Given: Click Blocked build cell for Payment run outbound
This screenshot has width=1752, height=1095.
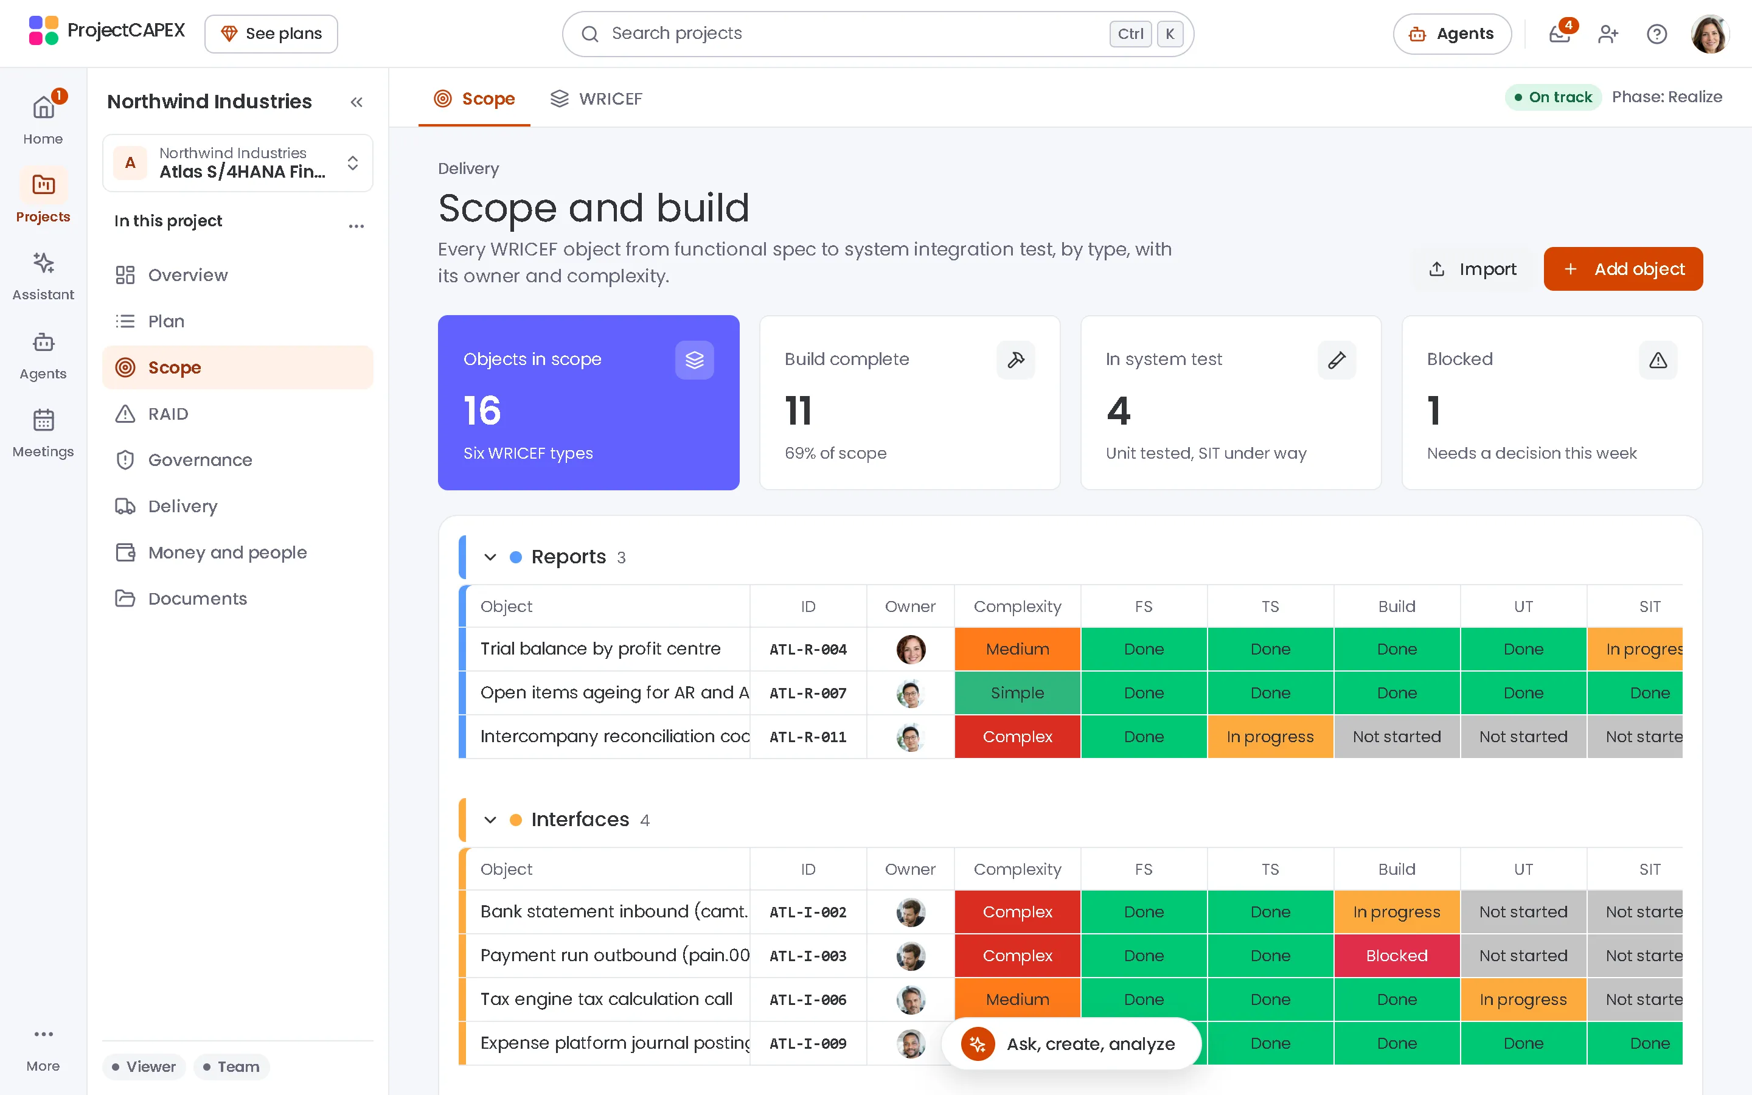Looking at the screenshot, I should [1397, 956].
